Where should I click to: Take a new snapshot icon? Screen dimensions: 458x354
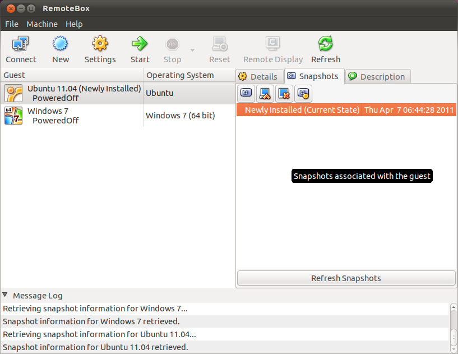coord(246,93)
